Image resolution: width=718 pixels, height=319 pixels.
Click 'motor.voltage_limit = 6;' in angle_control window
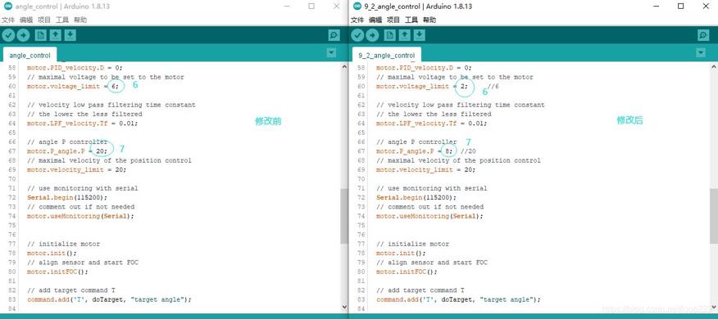click(x=72, y=87)
